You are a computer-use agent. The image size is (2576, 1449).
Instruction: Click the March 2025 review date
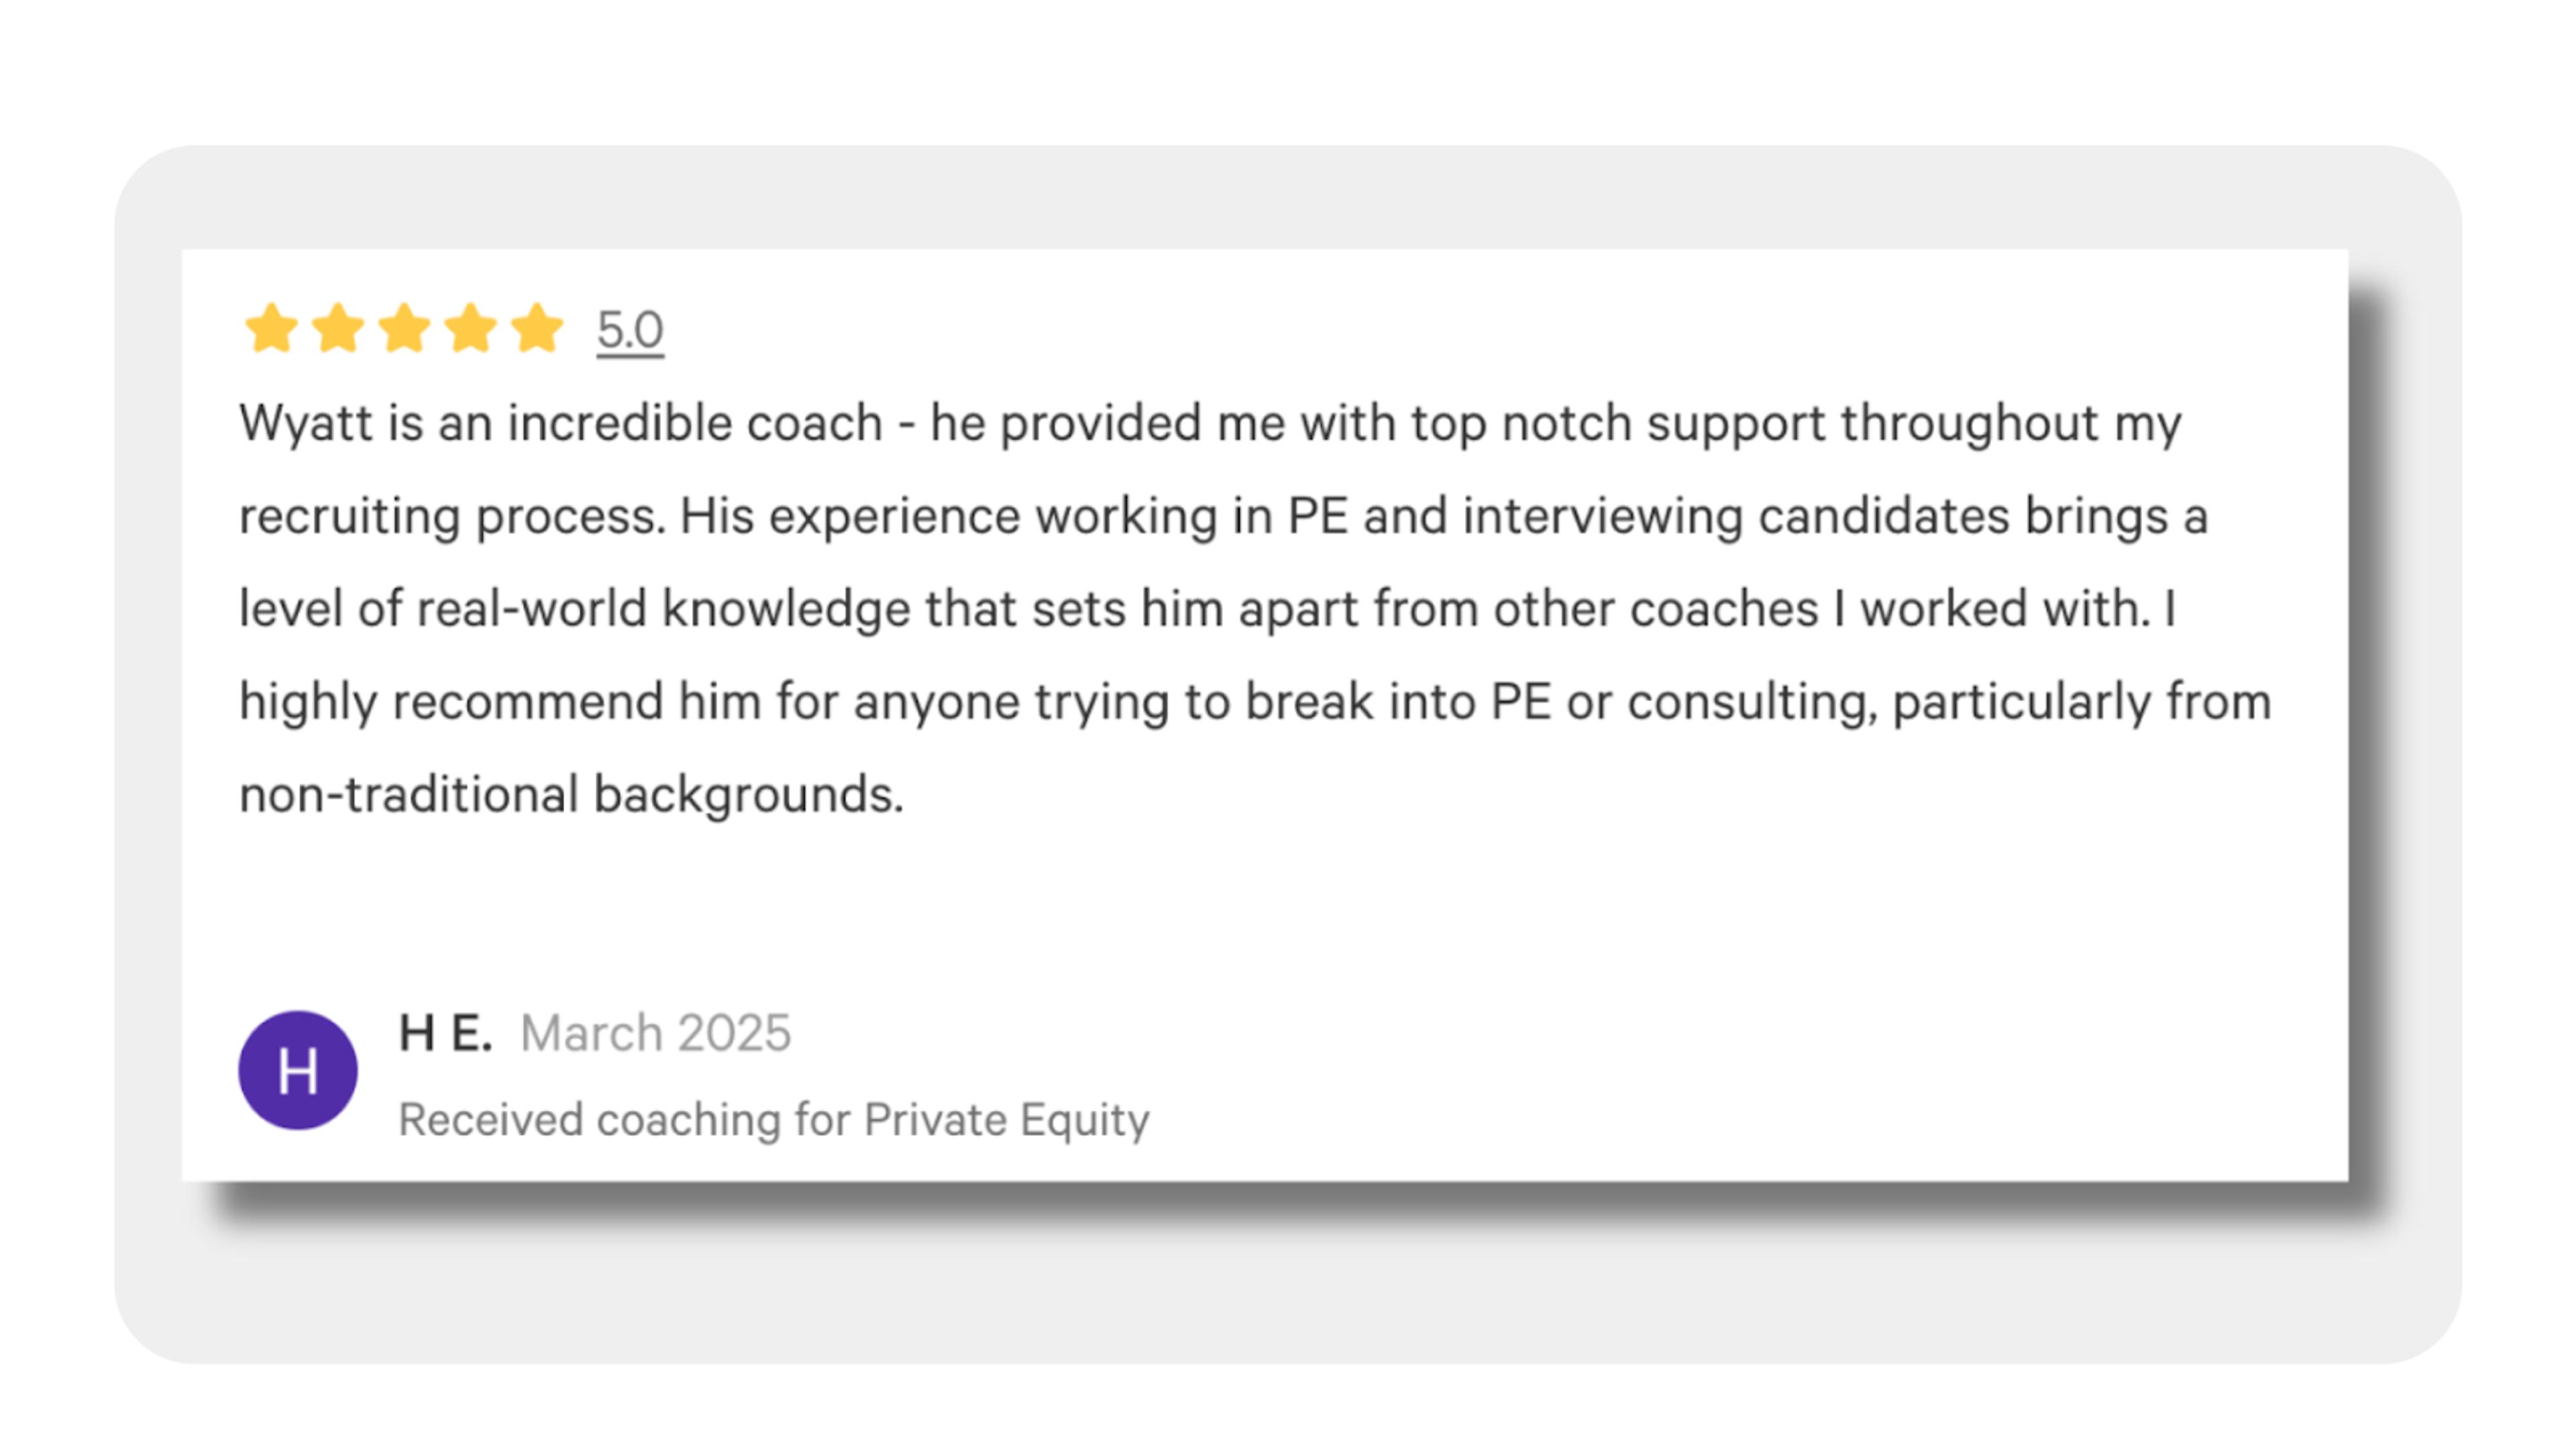[x=656, y=1033]
